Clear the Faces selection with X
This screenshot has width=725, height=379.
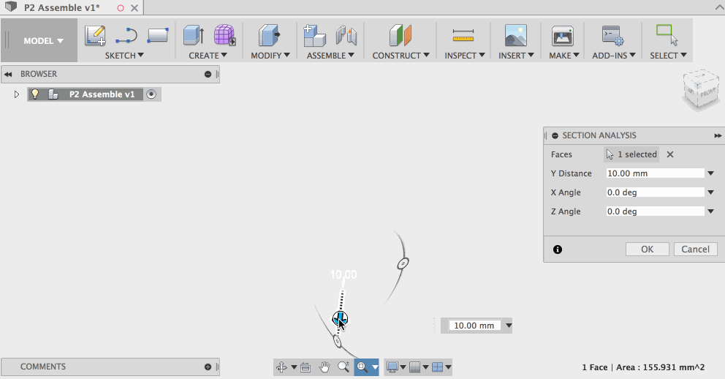670,154
